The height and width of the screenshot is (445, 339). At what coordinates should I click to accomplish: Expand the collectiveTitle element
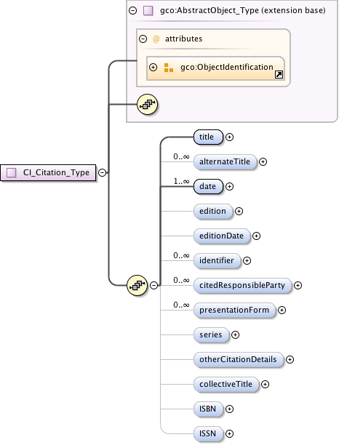click(265, 384)
